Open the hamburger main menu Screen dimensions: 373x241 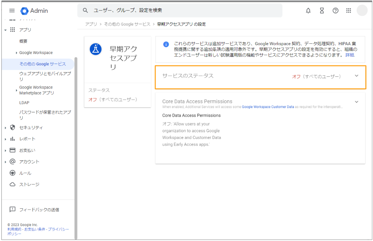tap(12, 10)
